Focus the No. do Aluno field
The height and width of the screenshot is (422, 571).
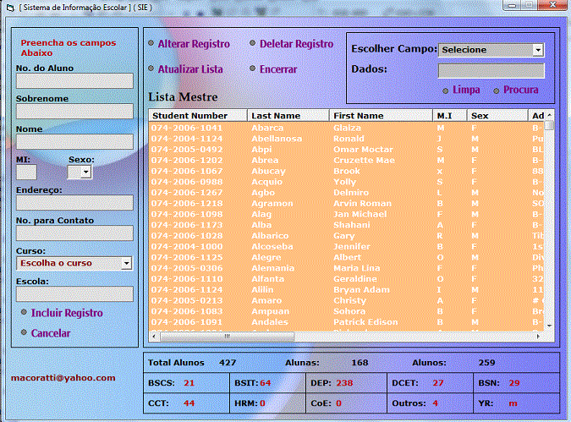click(74, 81)
